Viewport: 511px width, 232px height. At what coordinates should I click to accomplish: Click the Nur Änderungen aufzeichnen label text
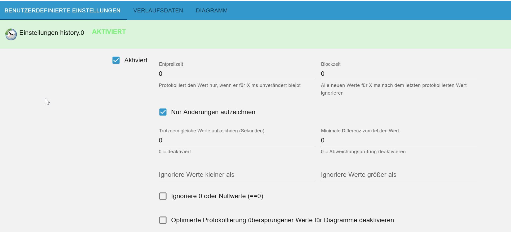point(213,112)
